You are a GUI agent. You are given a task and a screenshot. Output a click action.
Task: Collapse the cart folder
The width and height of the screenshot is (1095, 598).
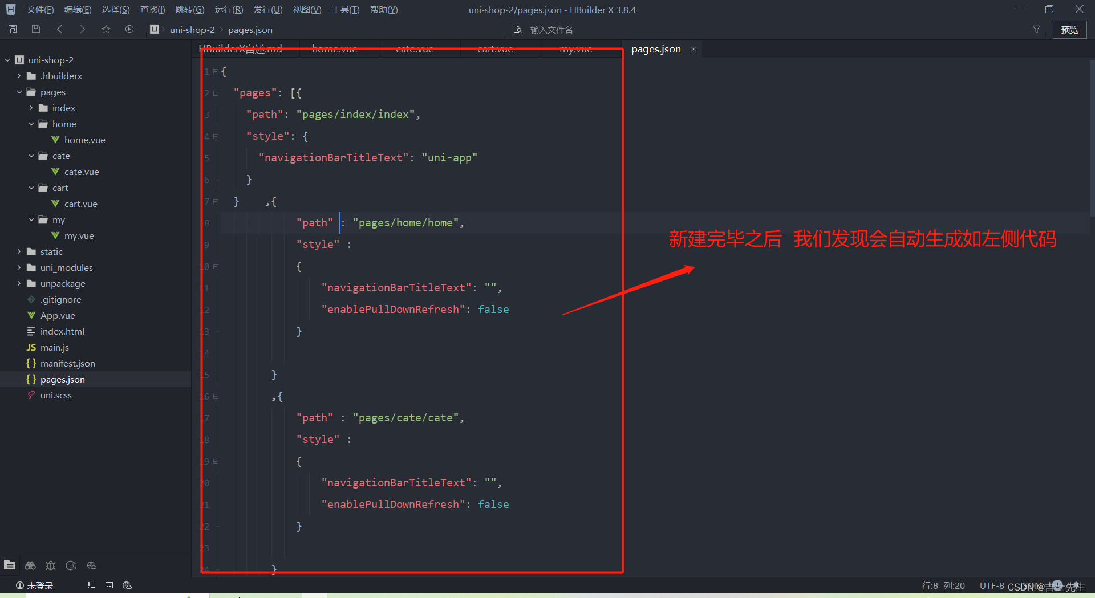pos(31,188)
